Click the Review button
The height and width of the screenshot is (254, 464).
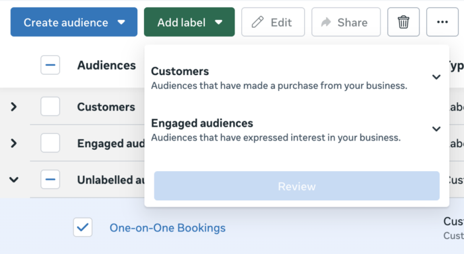point(297,186)
